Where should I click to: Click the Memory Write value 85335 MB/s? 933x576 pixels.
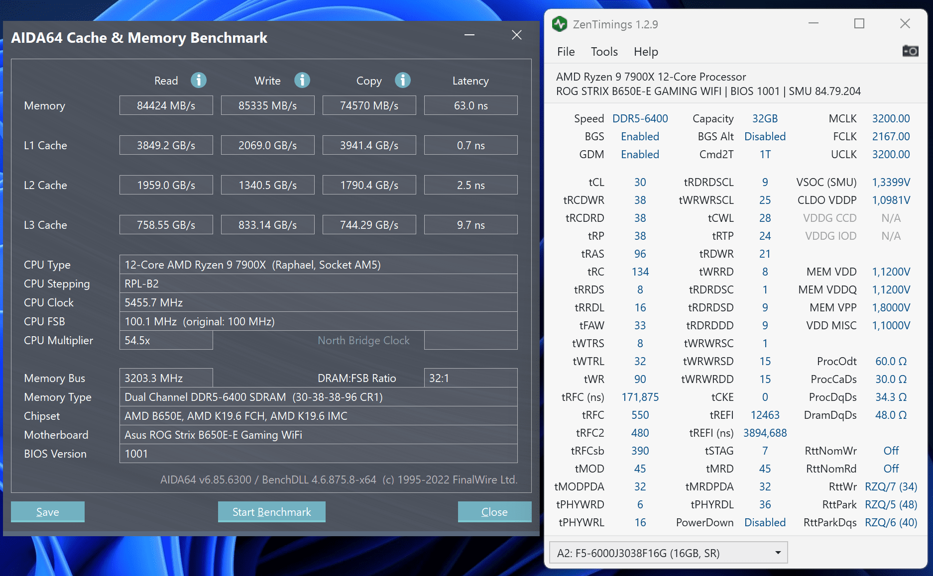pyautogui.click(x=268, y=105)
